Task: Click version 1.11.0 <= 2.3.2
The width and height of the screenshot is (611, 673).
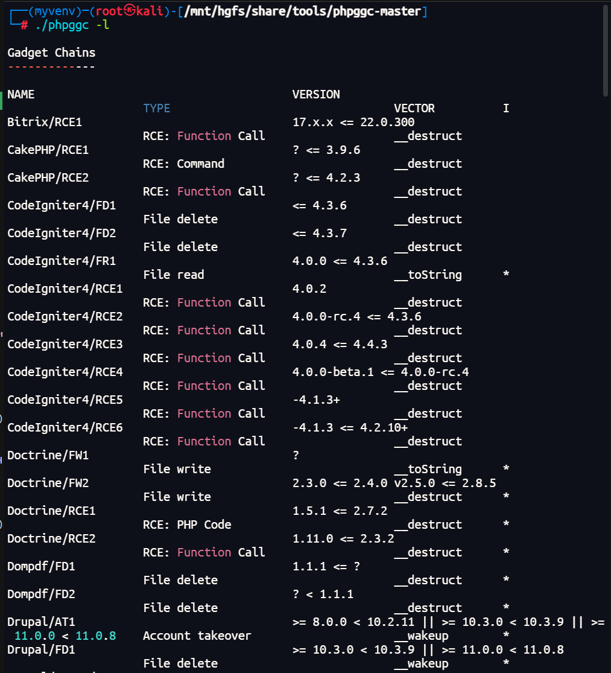Action: 343,538
